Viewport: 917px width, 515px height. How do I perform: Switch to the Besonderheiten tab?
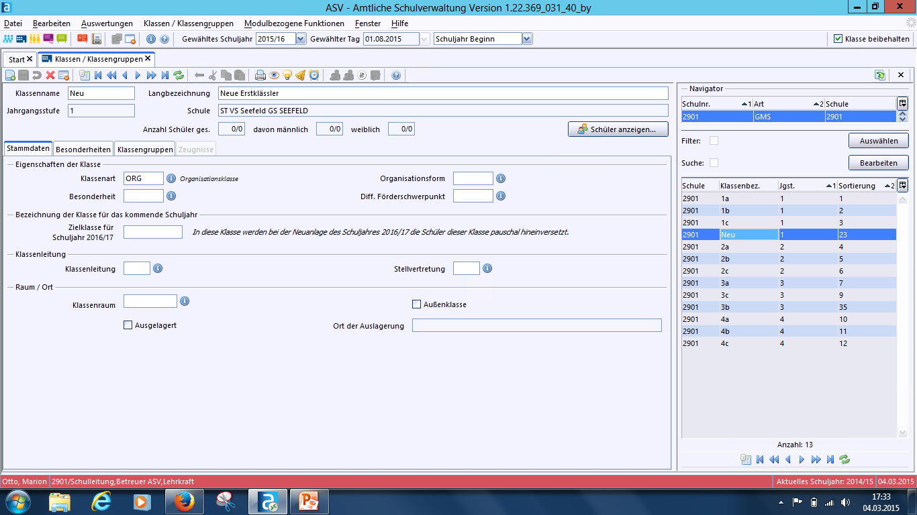[83, 150]
